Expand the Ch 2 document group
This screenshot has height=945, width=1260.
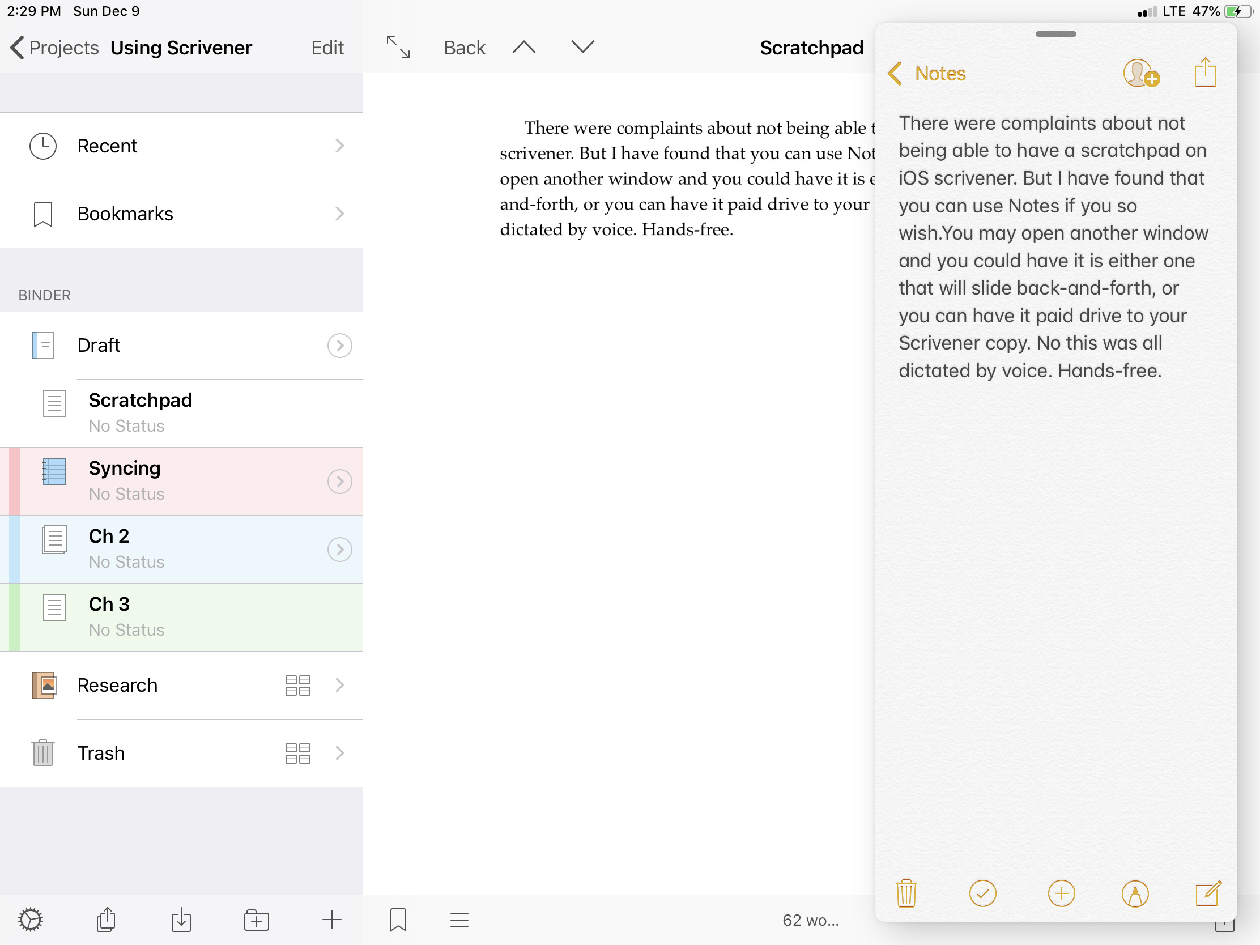pos(339,549)
